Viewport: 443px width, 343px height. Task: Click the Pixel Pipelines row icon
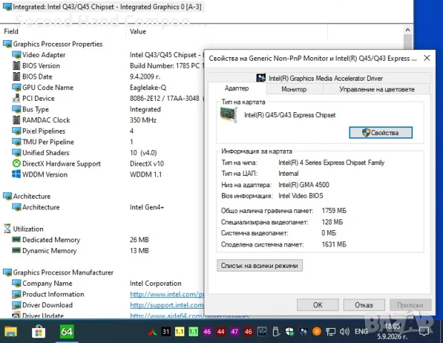(16, 131)
